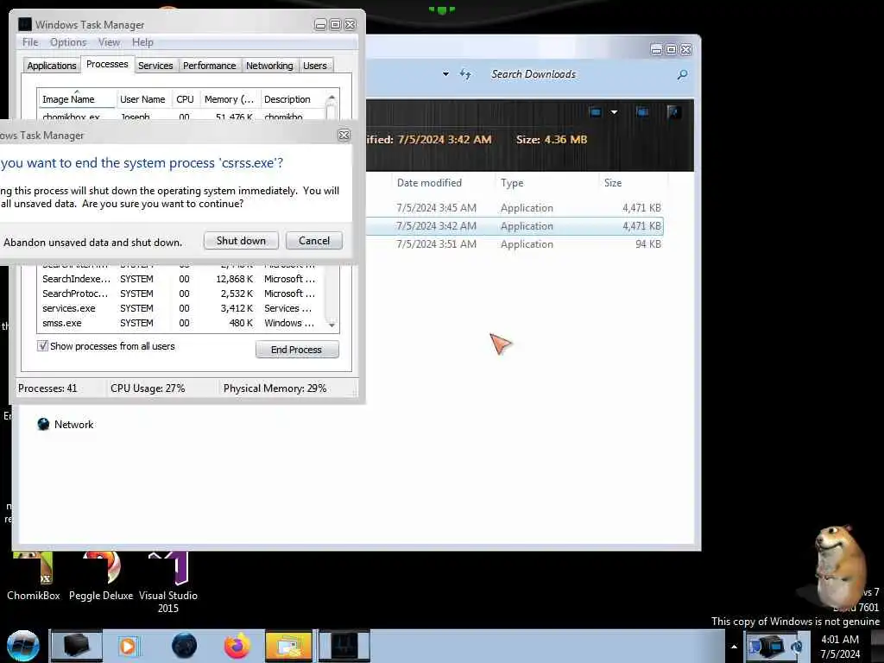Click the first black taskbar icon beside Start
Image resolution: width=884 pixels, height=663 pixels.
[x=77, y=646]
